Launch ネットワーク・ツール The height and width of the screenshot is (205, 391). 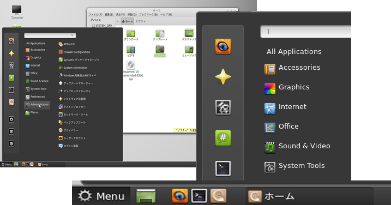(x=73, y=114)
